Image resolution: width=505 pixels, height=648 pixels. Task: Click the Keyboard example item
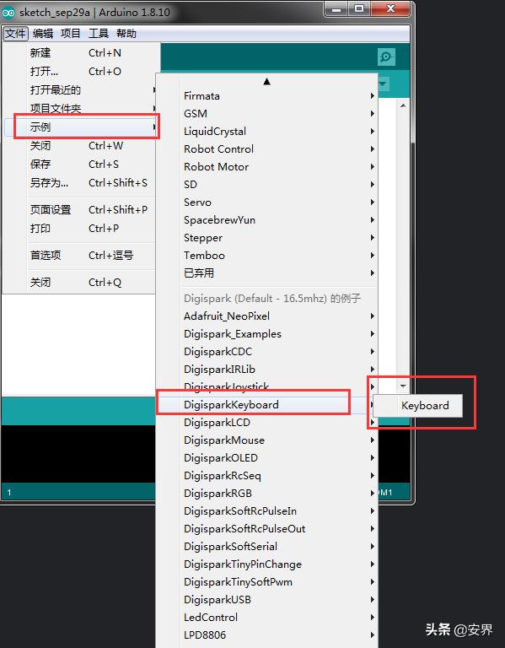417,406
